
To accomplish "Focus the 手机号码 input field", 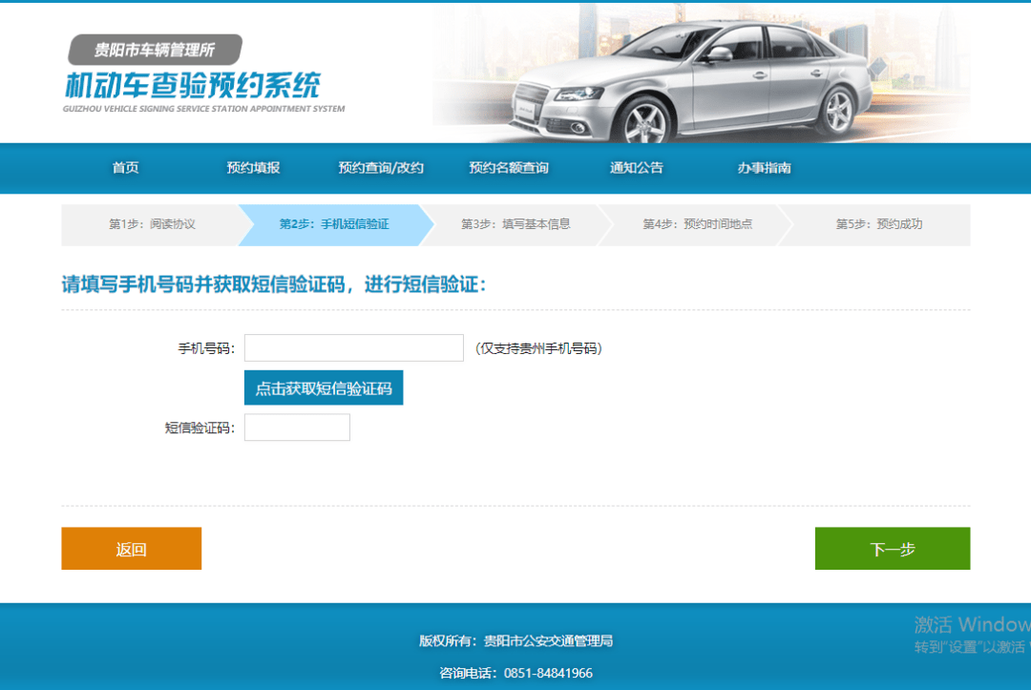I will [354, 347].
